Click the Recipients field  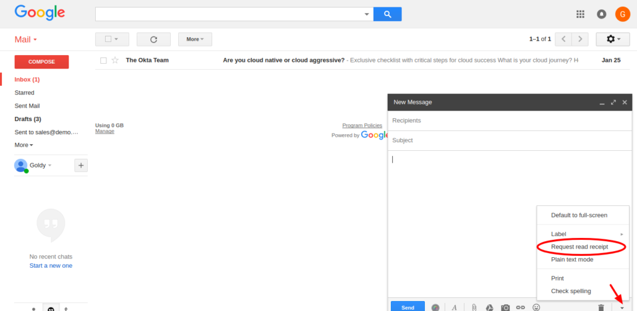pos(510,121)
